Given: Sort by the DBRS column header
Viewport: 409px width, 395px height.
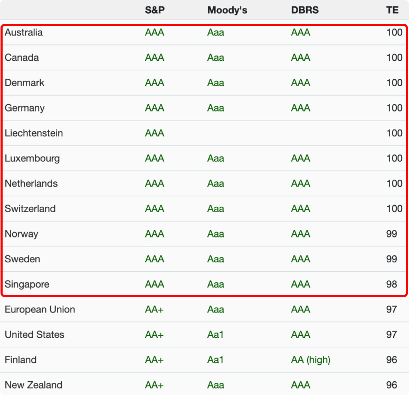Looking at the screenshot, I should (x=305, y=10).
